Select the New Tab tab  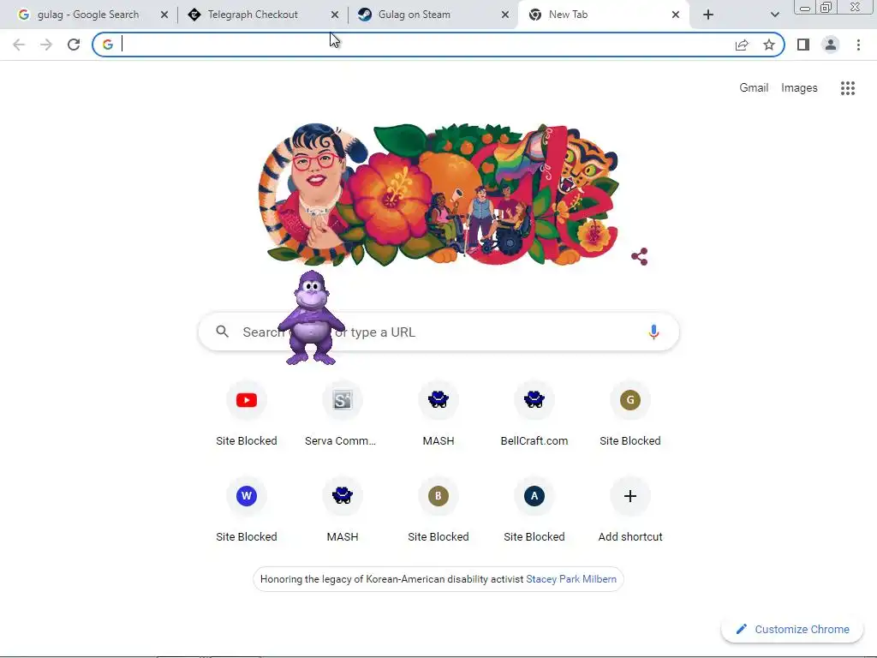[x=569, y=15]
